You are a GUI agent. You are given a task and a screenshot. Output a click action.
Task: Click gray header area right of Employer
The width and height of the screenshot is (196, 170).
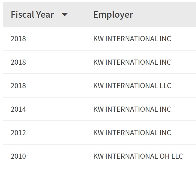pyautogui.click(x=165, y=14)
